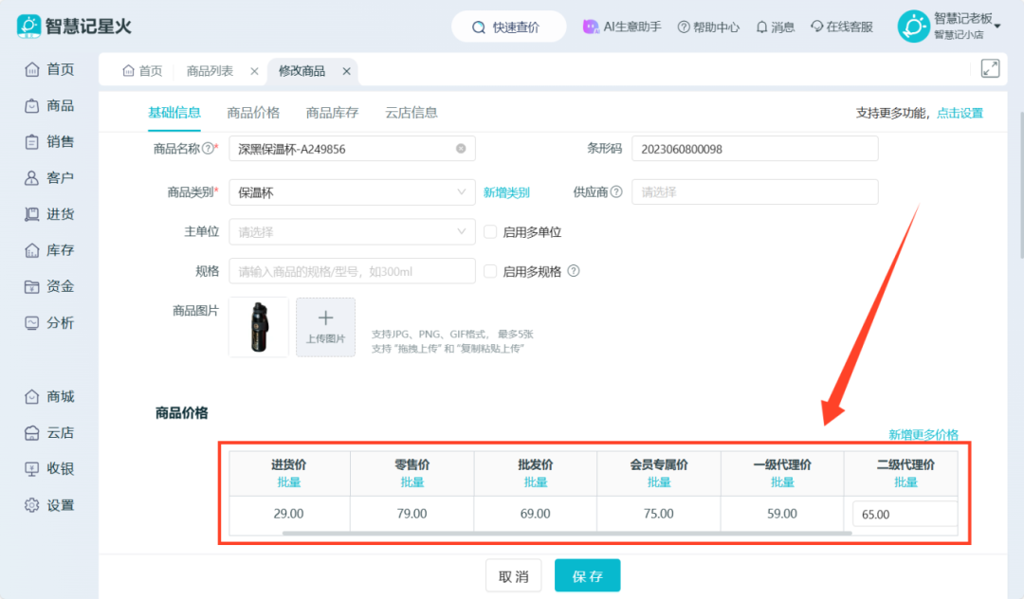Viewport: 1024px width, 599px height.
Task: Click the 智慧记星火 logo
Action: (74, 27)
